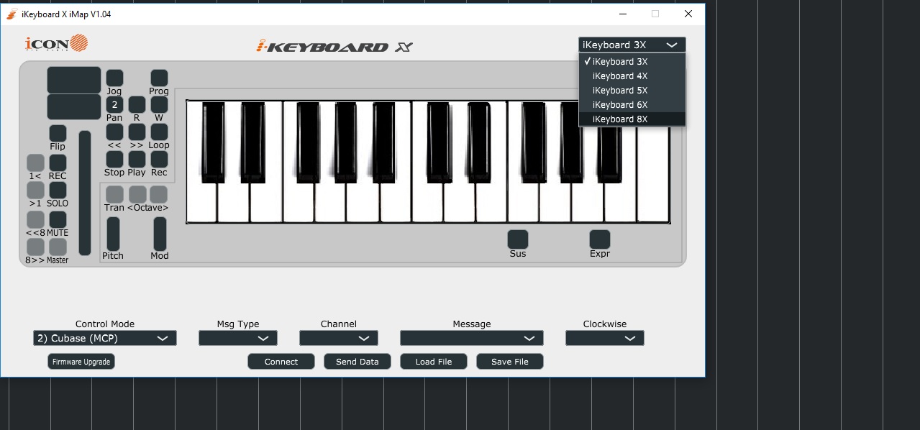The width and height of the screenshot is (920, 430).
Task: Select the Flip button
Action: click(58, 133)
